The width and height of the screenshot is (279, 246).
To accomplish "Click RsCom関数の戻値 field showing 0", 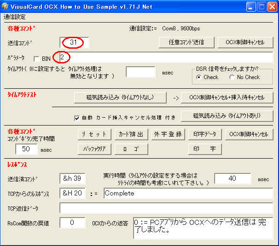I will click(x=72, y=223).
